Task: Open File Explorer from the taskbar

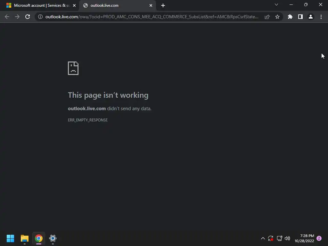Action: click(24, 238)
